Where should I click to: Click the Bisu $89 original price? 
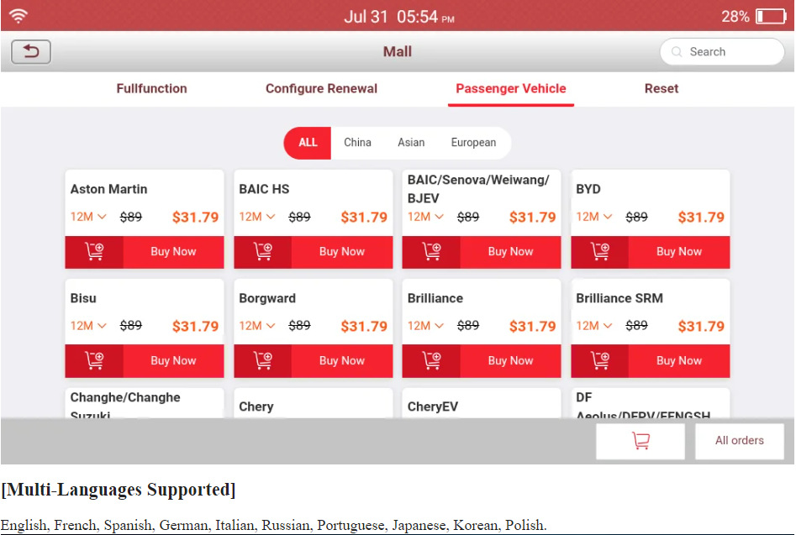tap(131, 326)
